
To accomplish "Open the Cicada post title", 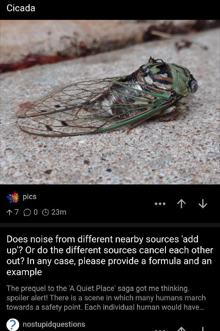I will (21, 8).
